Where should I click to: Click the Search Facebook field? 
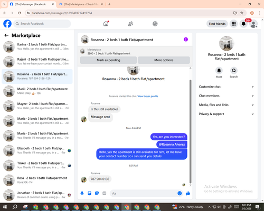pyautogui.click(x=42, y=24)
